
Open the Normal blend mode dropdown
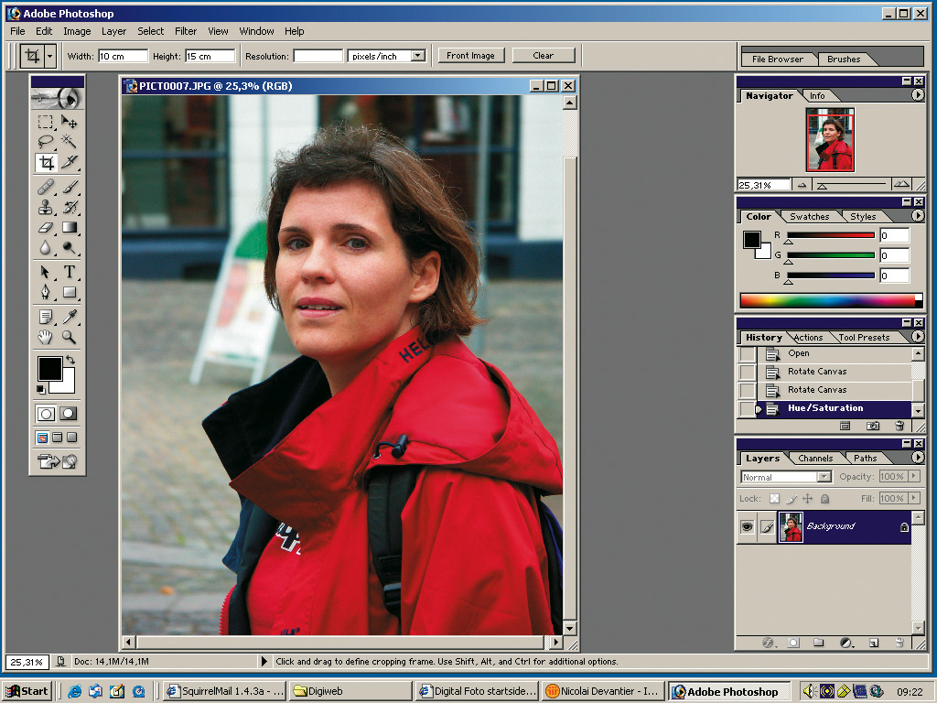[824, 477]
